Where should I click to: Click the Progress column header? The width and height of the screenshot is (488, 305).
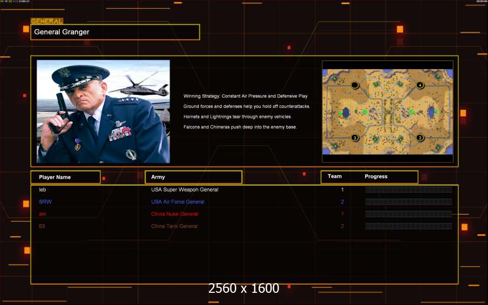376,176
